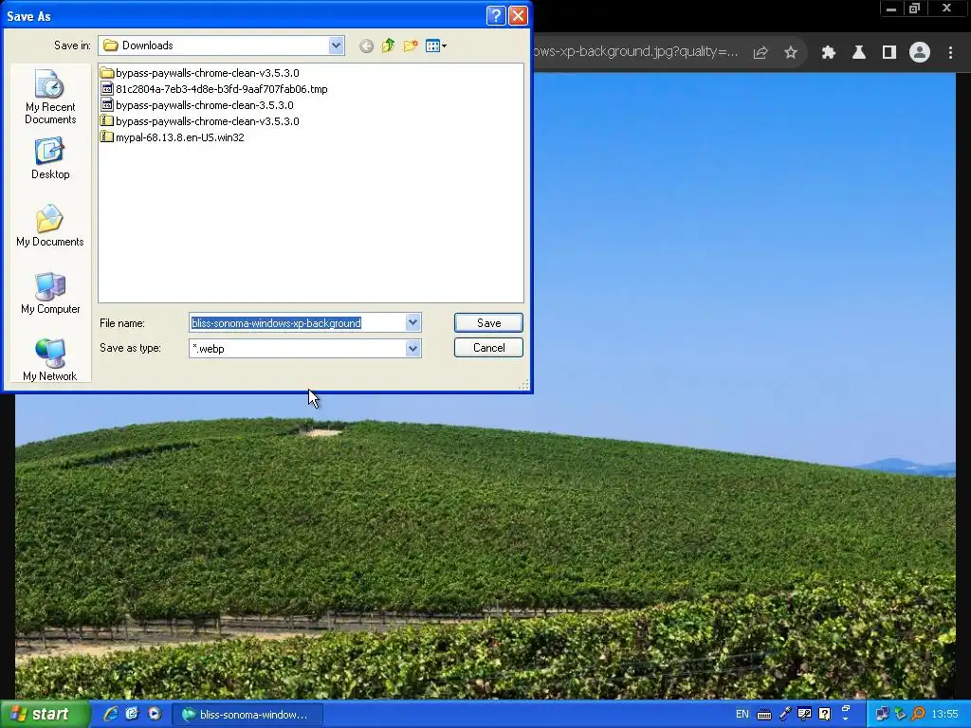
Task: Expand the File name dropdown arrow
Action: [413, 322]
